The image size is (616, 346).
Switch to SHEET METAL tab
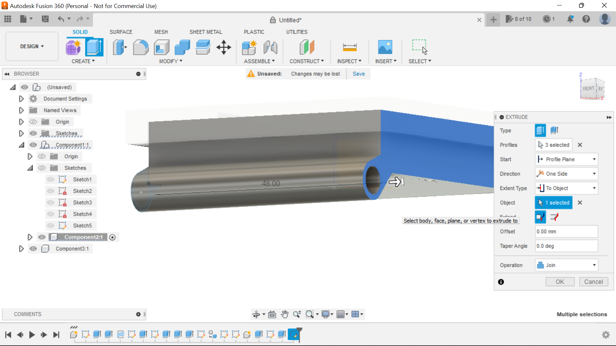coord(206,32)
